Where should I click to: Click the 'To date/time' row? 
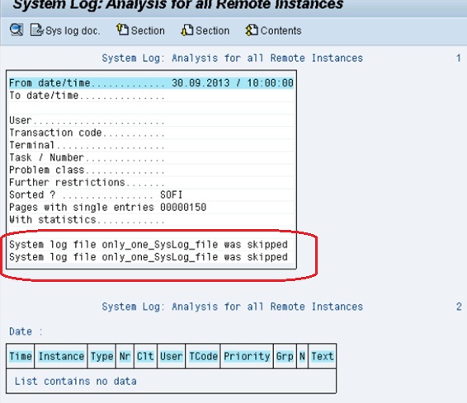[151, 96]
